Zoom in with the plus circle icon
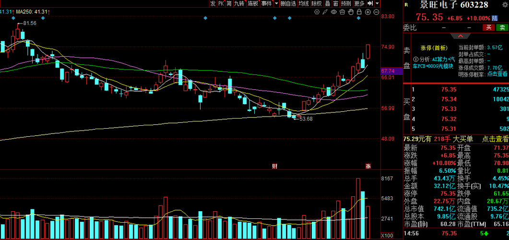Screen dimensions: 509x240 (368, 12)
